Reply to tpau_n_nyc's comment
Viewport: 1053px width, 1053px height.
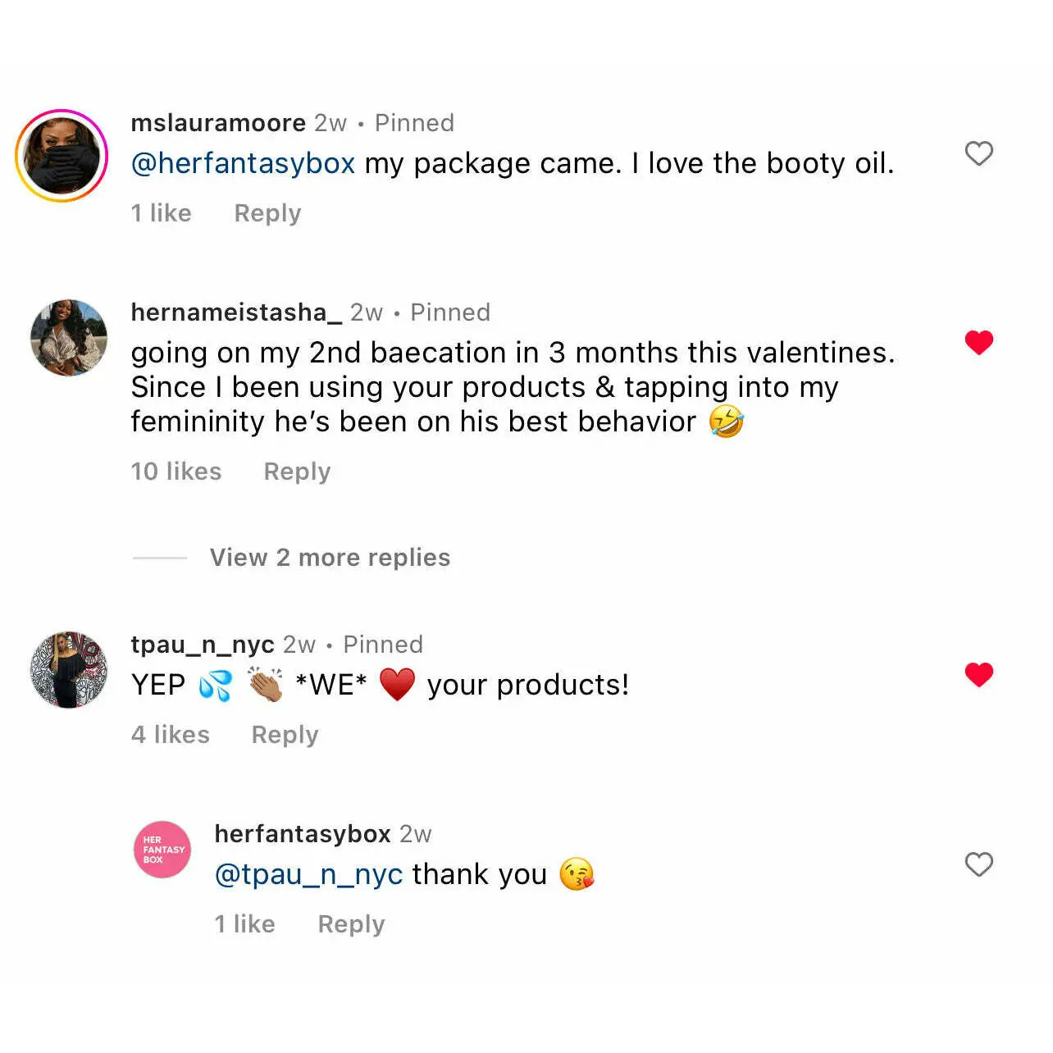[x=285, y=735]
